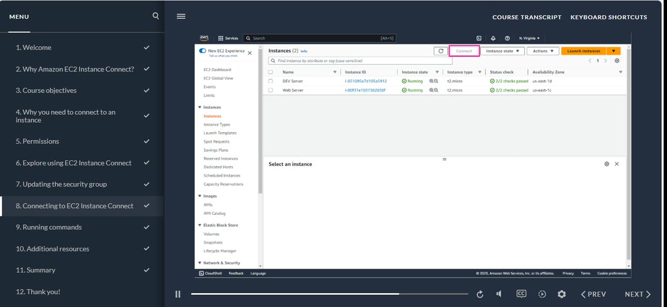
Task: Open instances table preferences gear
Action: tap(617, 61)
